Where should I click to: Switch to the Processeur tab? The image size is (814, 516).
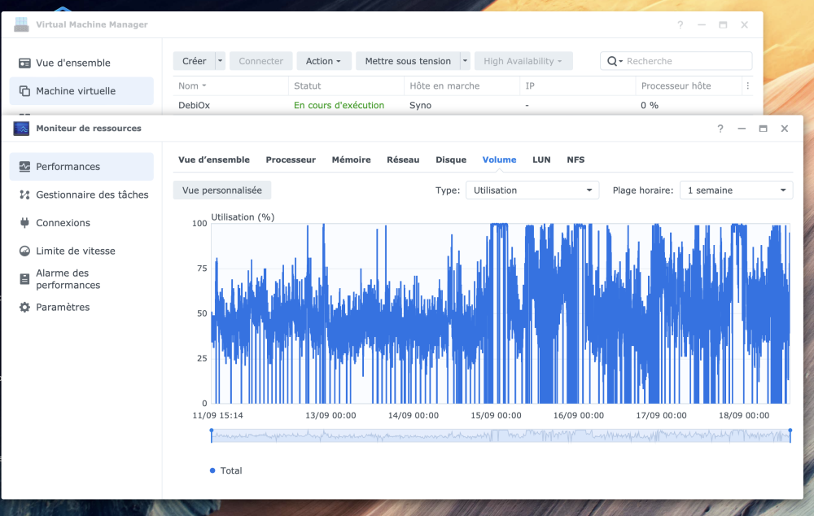tap(291, 160)
